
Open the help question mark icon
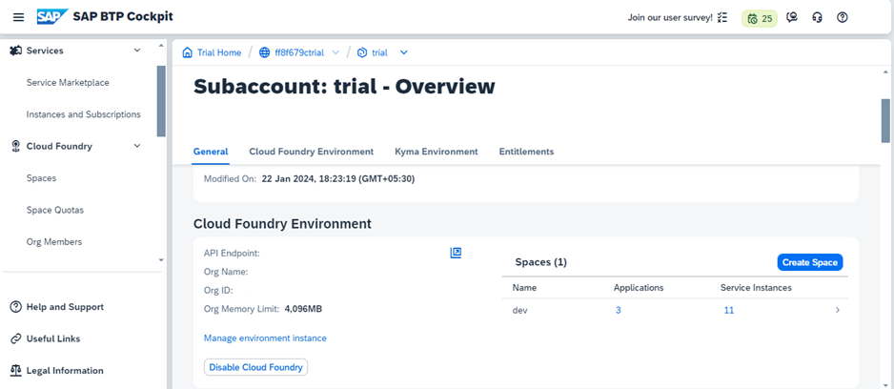843,17
